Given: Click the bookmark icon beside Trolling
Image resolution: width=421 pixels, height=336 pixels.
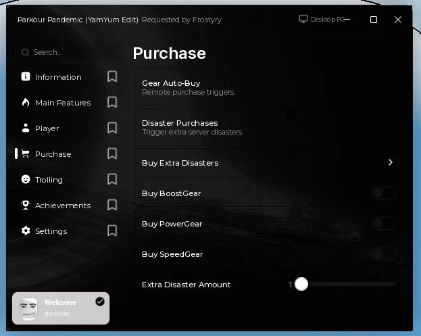Looking at the screenshot, I should click(x=112, y=179).
